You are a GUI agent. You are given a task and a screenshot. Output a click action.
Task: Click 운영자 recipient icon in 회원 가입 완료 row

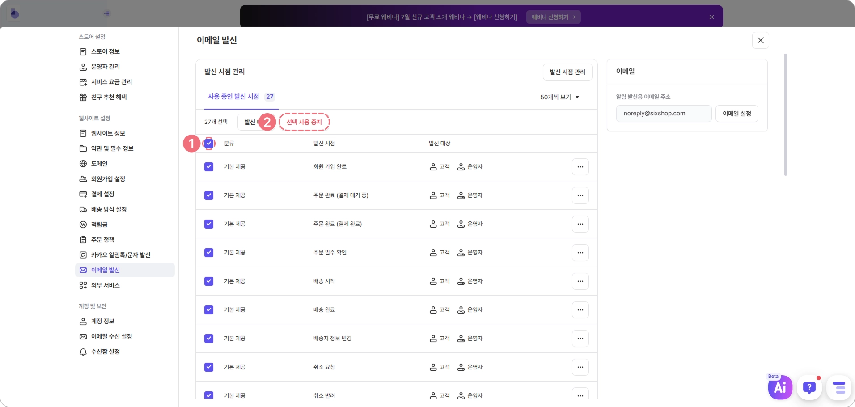tap(461, 167)
